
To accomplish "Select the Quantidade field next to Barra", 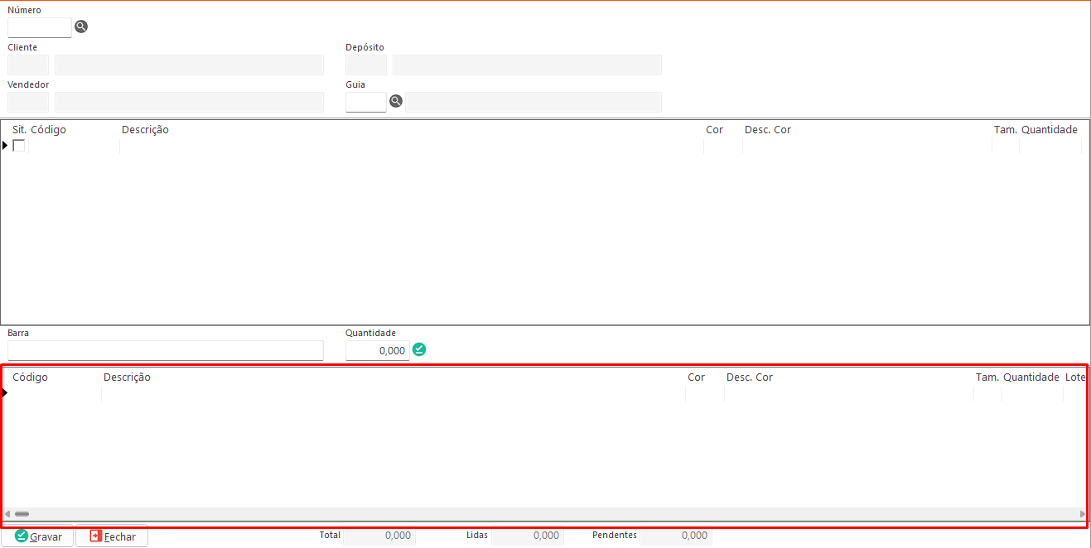I will (x=377, y=350).
